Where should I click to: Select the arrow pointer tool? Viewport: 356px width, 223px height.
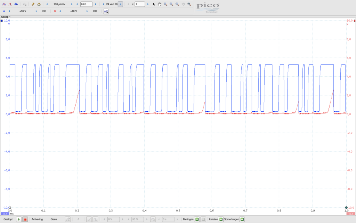(154, 4)
